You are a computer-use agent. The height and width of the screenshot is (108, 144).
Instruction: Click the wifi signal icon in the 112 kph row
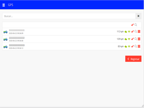coord(129,32)
